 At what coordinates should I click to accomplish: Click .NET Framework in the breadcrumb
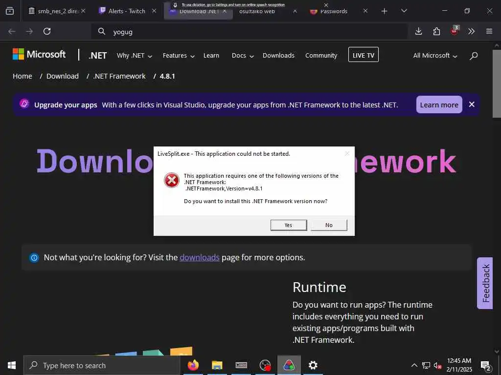tap(119, 76)
